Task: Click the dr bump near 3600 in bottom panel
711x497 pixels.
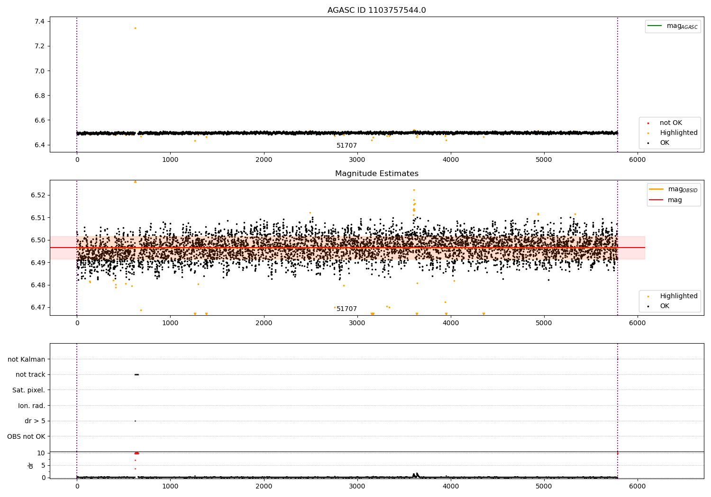Action: [x=416, y=475]
